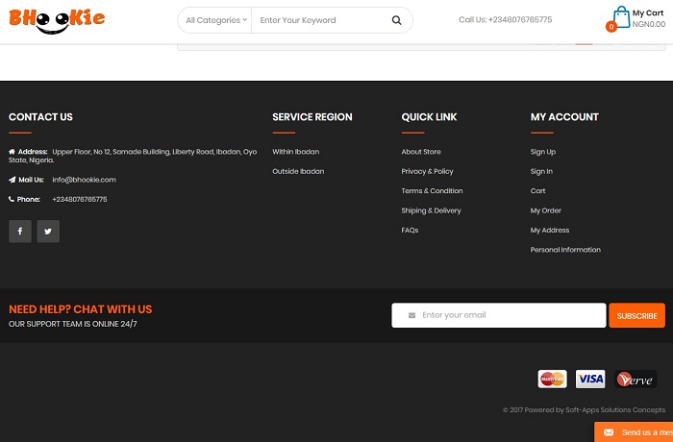Image resolution: width=673 pixels, height=442 pixels.
Task: Select Within Ibadan service region
Action: pos(295,152)
